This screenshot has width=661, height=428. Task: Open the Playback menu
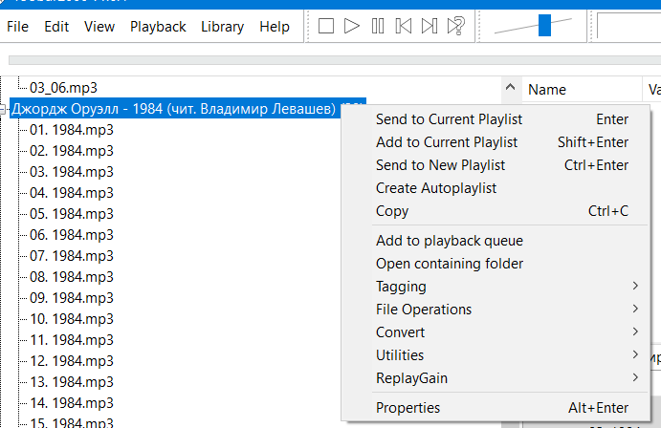(158, 27)
